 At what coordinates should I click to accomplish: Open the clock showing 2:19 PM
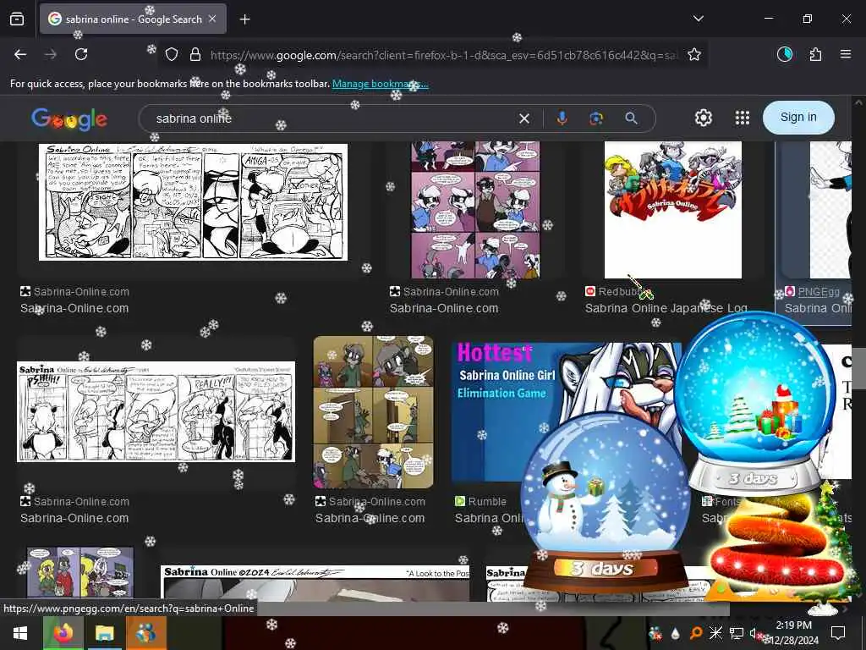point(793,633)
